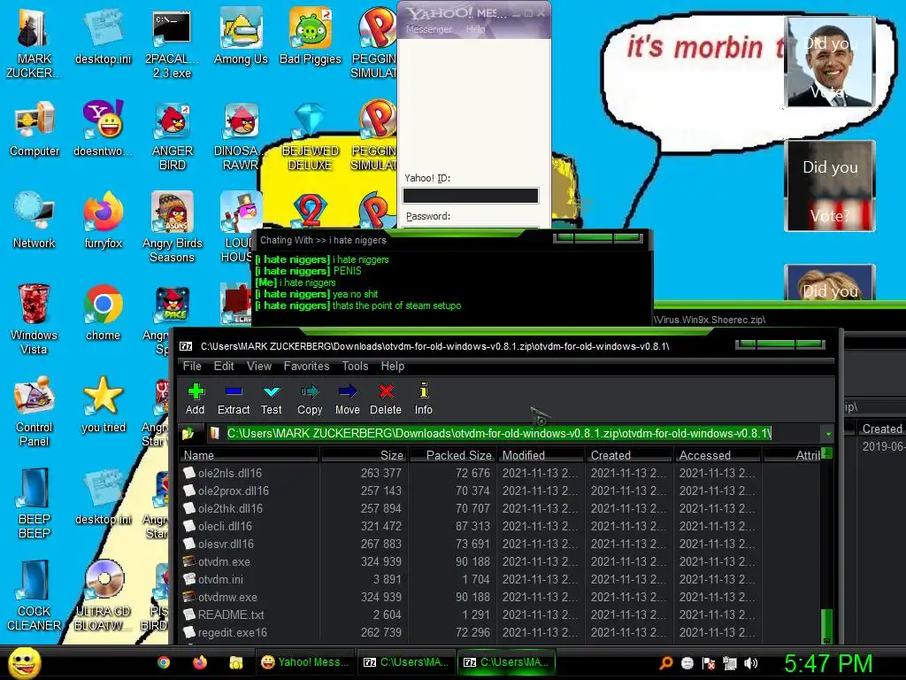The height and width of the screenshot is (680, 906).
Task: Select the Computer desktop icon
Action: [x=35, y=129]
